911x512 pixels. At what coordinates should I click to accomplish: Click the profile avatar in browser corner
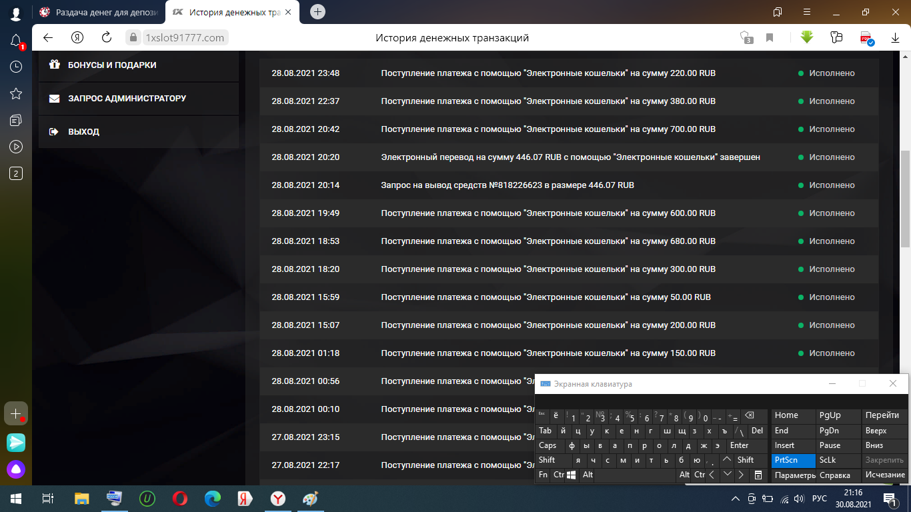point(16,13)
